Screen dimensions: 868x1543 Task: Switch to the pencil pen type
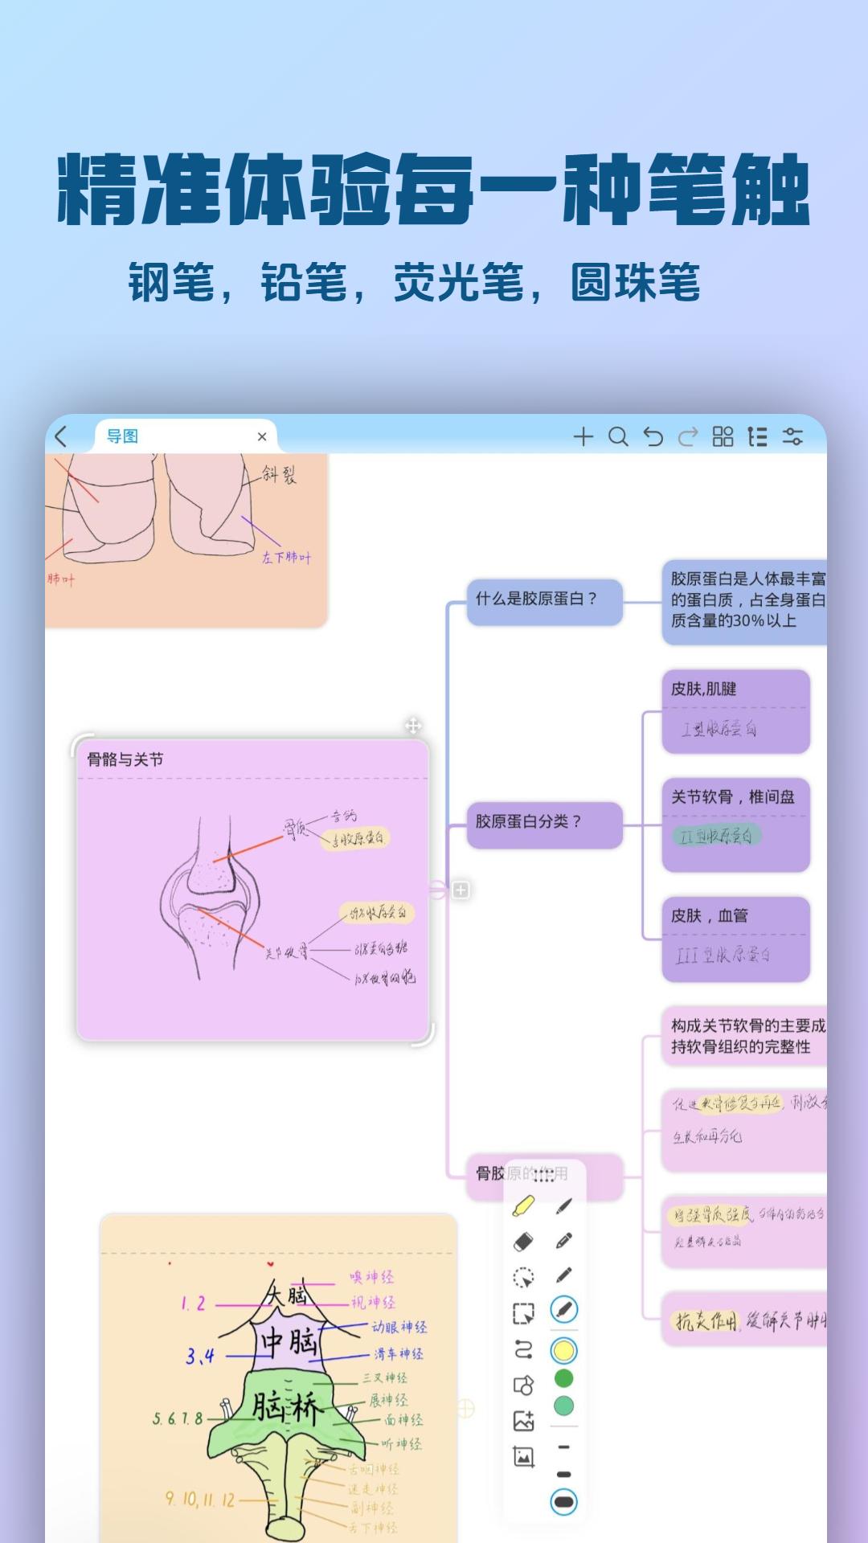pos(564,1241)
